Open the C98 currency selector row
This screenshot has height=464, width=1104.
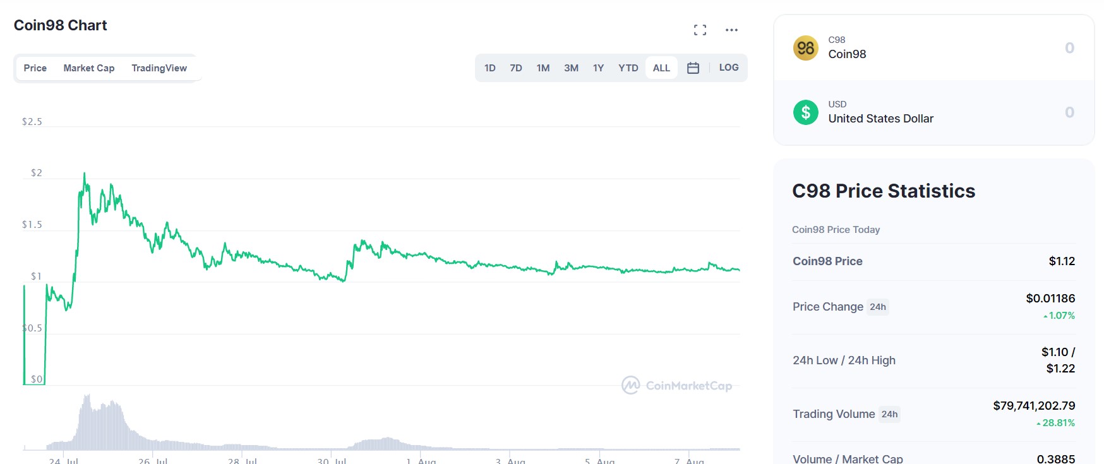[916, 47]
